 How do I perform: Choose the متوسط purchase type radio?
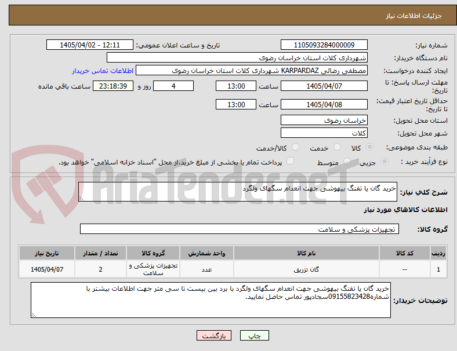point(347,161)
